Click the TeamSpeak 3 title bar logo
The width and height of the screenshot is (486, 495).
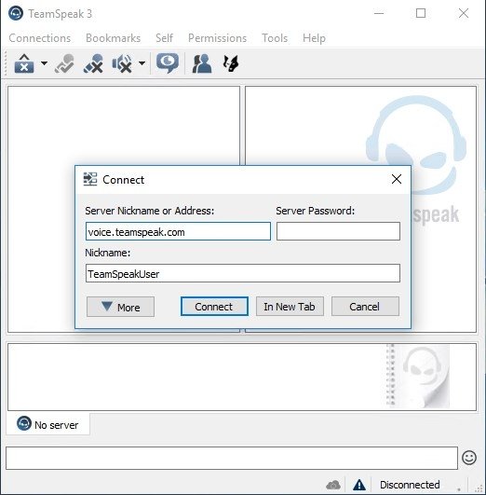[x=16, y=13]
